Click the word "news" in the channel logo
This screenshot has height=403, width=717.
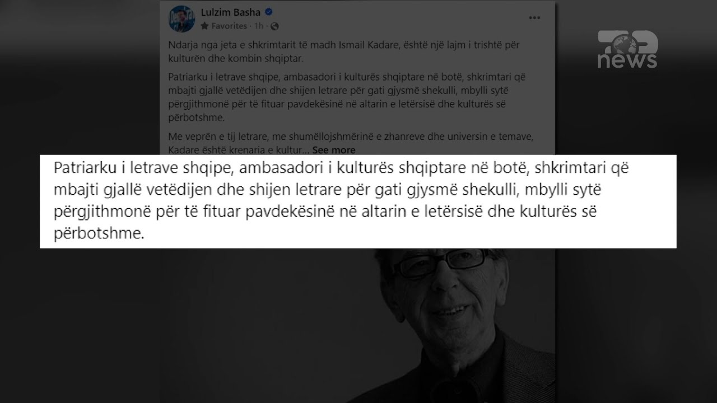pyautogui.click(x=627, y=61)
